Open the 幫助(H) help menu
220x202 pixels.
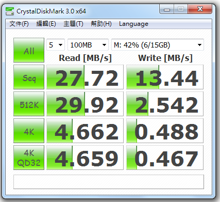(x=101, y=24)
